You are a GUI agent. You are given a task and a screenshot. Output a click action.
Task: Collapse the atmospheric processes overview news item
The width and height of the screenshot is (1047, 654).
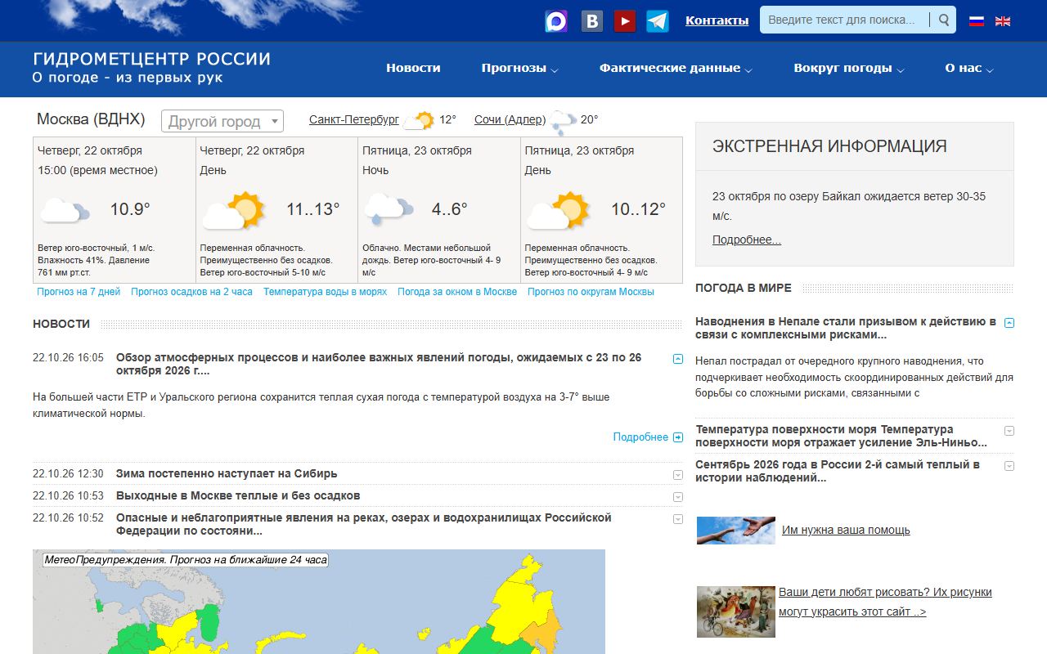click(x=678, y=358)
